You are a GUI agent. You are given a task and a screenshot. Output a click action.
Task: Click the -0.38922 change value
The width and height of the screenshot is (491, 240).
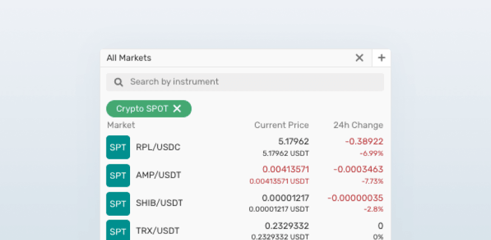coord(364,142)
